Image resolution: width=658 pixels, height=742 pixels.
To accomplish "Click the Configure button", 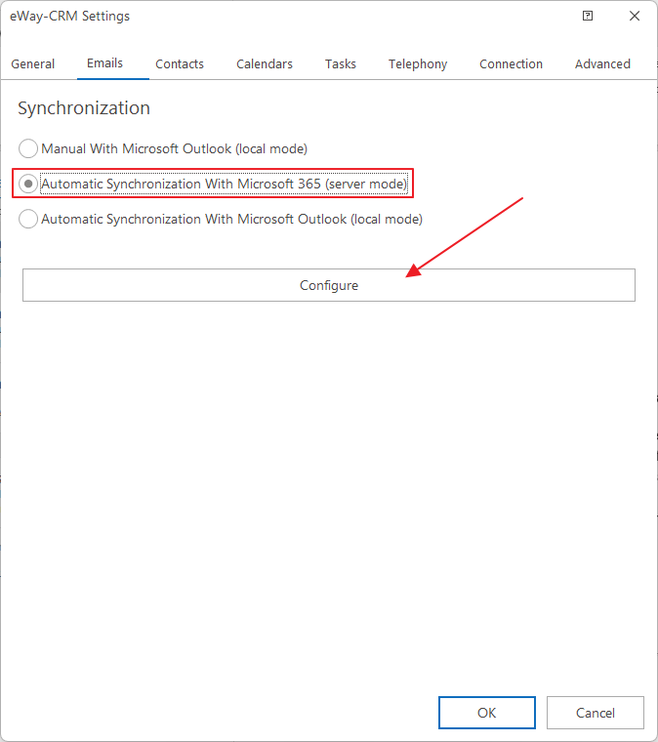I will tap(329, 285).
